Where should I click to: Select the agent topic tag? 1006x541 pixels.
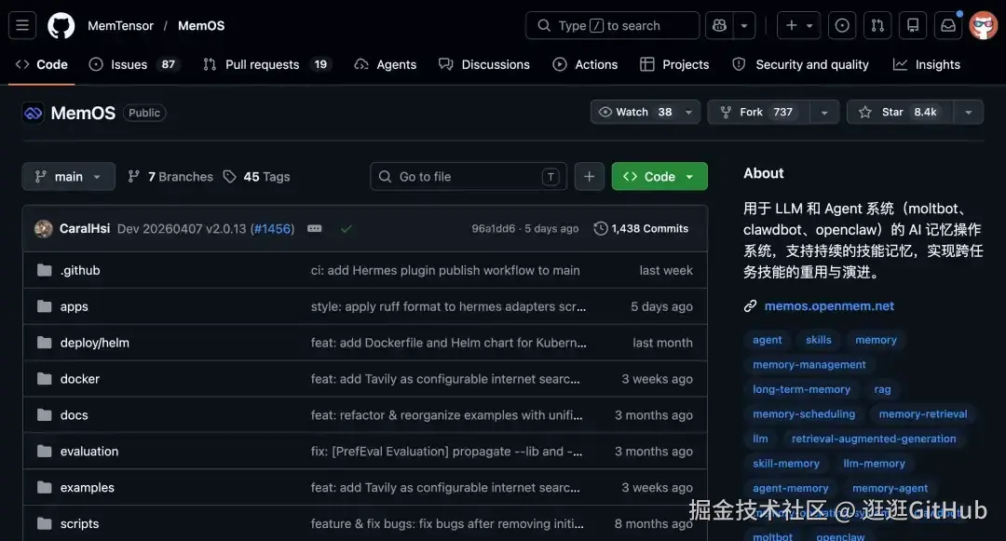coord(768,340)
